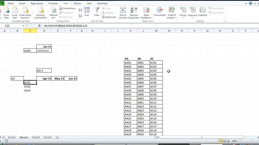Click Hide Detail

216,13
